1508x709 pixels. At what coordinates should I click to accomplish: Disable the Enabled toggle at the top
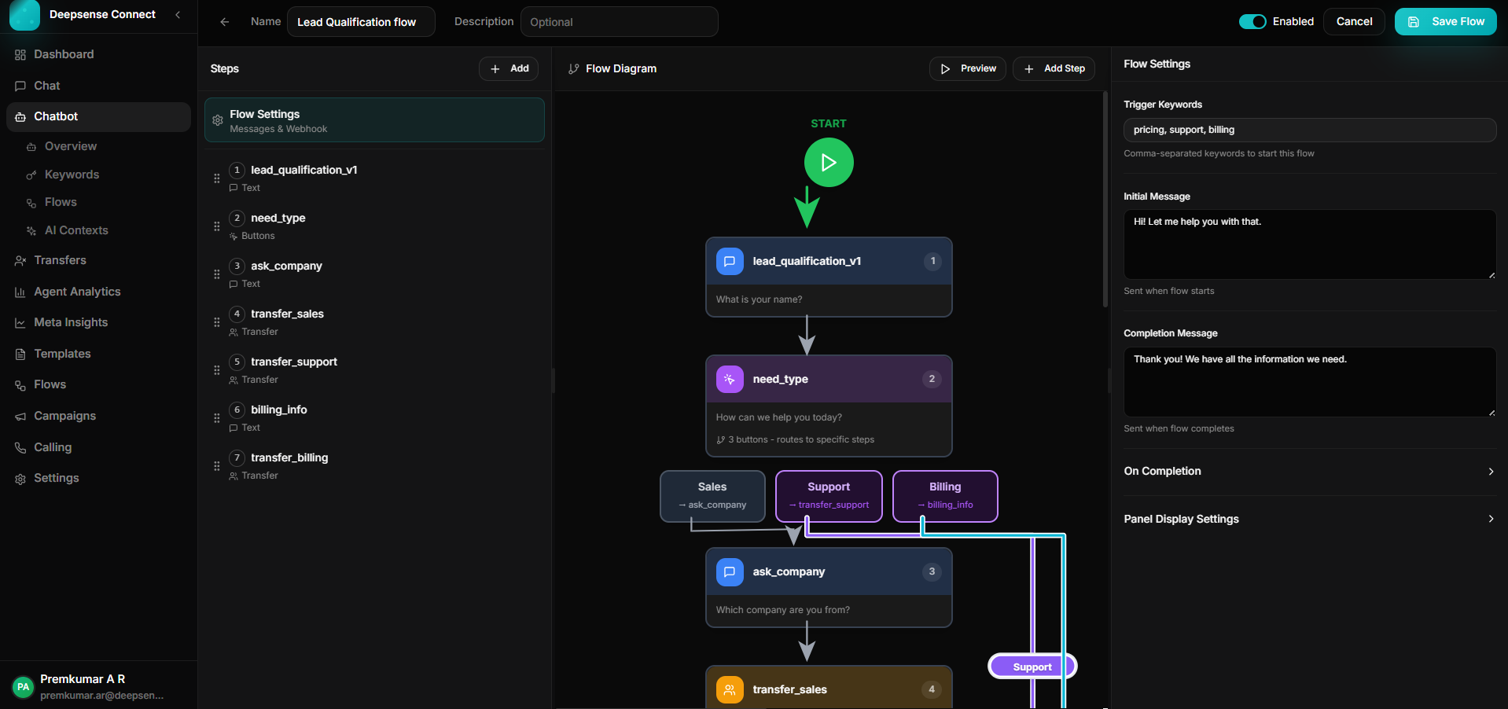1252,21
